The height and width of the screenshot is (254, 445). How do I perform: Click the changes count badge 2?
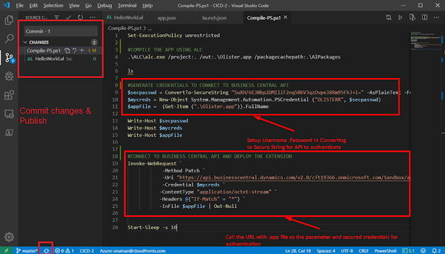[95, 42]
